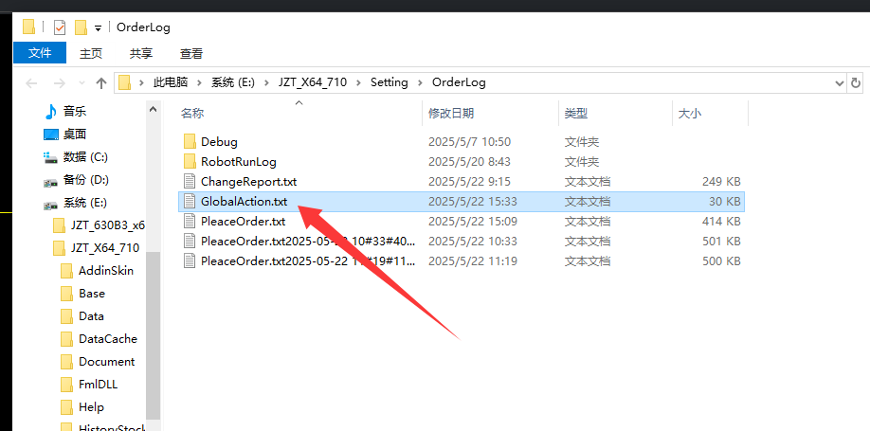Select 备份 (D:) drive in navigation pane
870x431 pixels.
pos(86,180)
